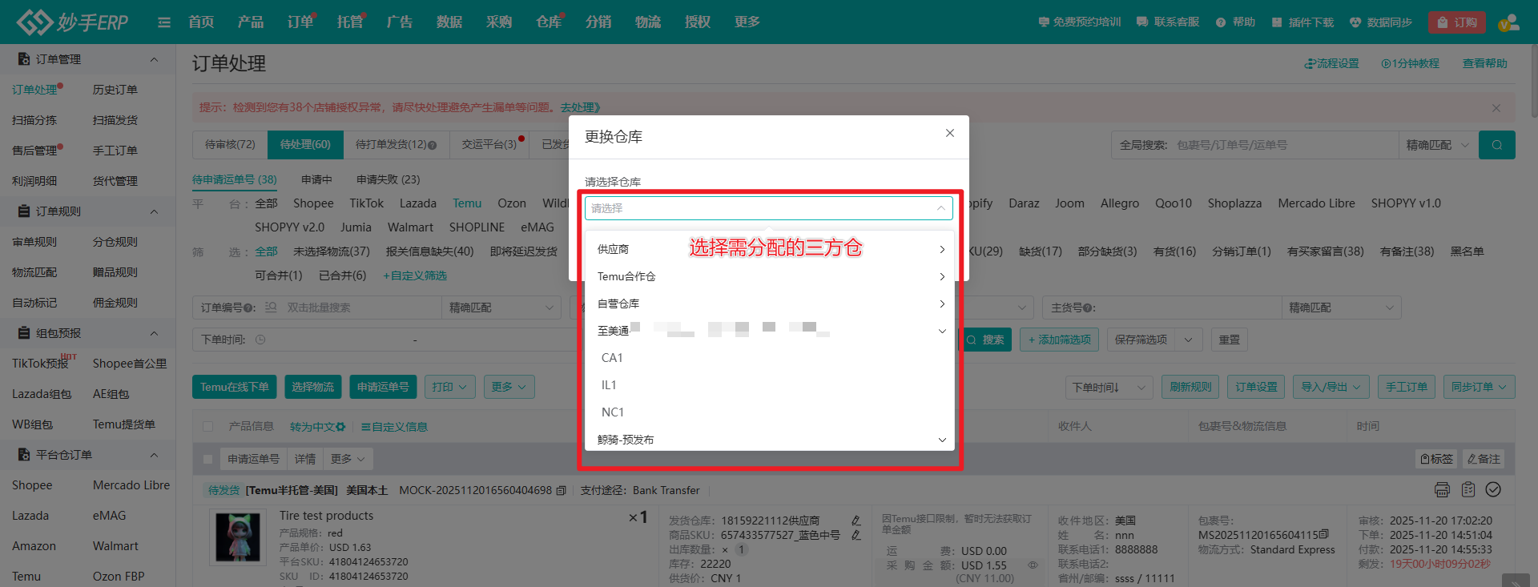This screenshot has width=1538, height=587.
Task: Click the clock icon in 下单时间 field
Action: pyautogui.click(x=260, y=340)
